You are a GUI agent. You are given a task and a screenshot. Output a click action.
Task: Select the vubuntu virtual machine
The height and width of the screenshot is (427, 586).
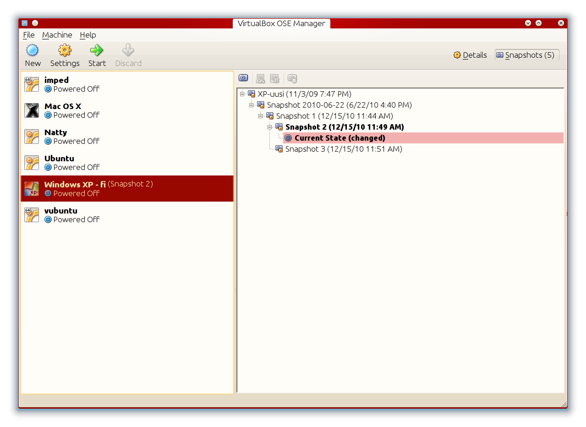pyautogui.click(x=127, y=215)
